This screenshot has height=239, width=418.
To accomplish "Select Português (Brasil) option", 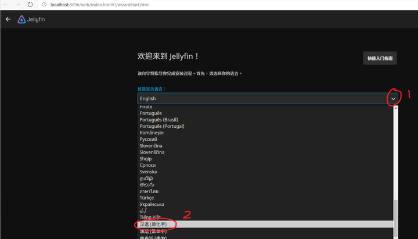I will (265, 120).
